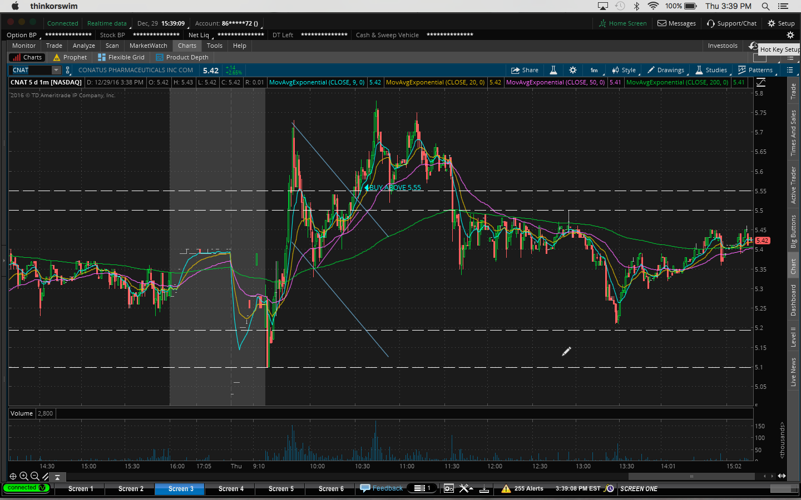
Task: Open the Product Depth subtab
Action: [182, 57]
